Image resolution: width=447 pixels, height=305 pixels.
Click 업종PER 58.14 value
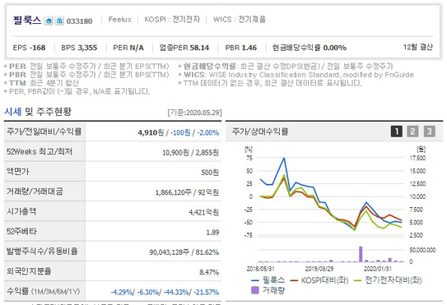[x=184, y=48]
